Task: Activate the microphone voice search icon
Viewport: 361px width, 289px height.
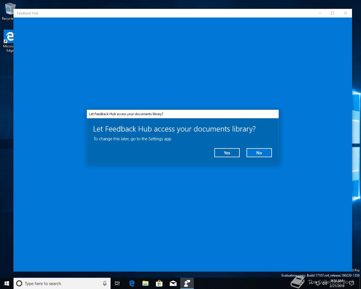Action: tap(105, 283)
